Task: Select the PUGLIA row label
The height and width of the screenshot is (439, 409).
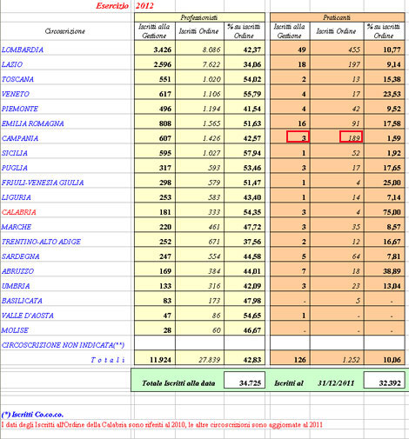Action: click(15, 168)
